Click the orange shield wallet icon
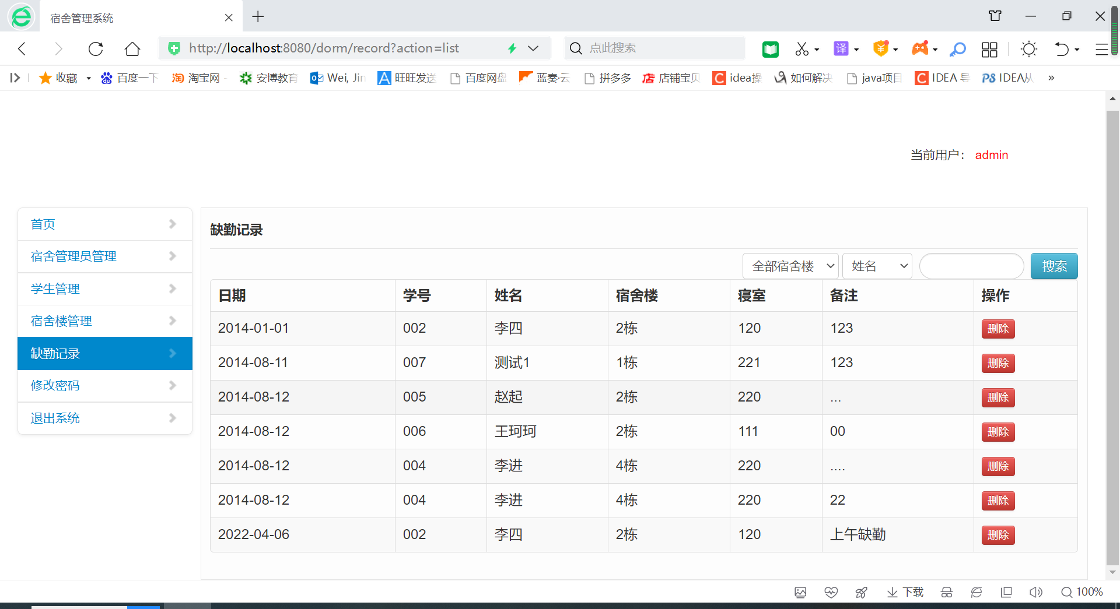1120x609 pixels. (x=880, y=48)
